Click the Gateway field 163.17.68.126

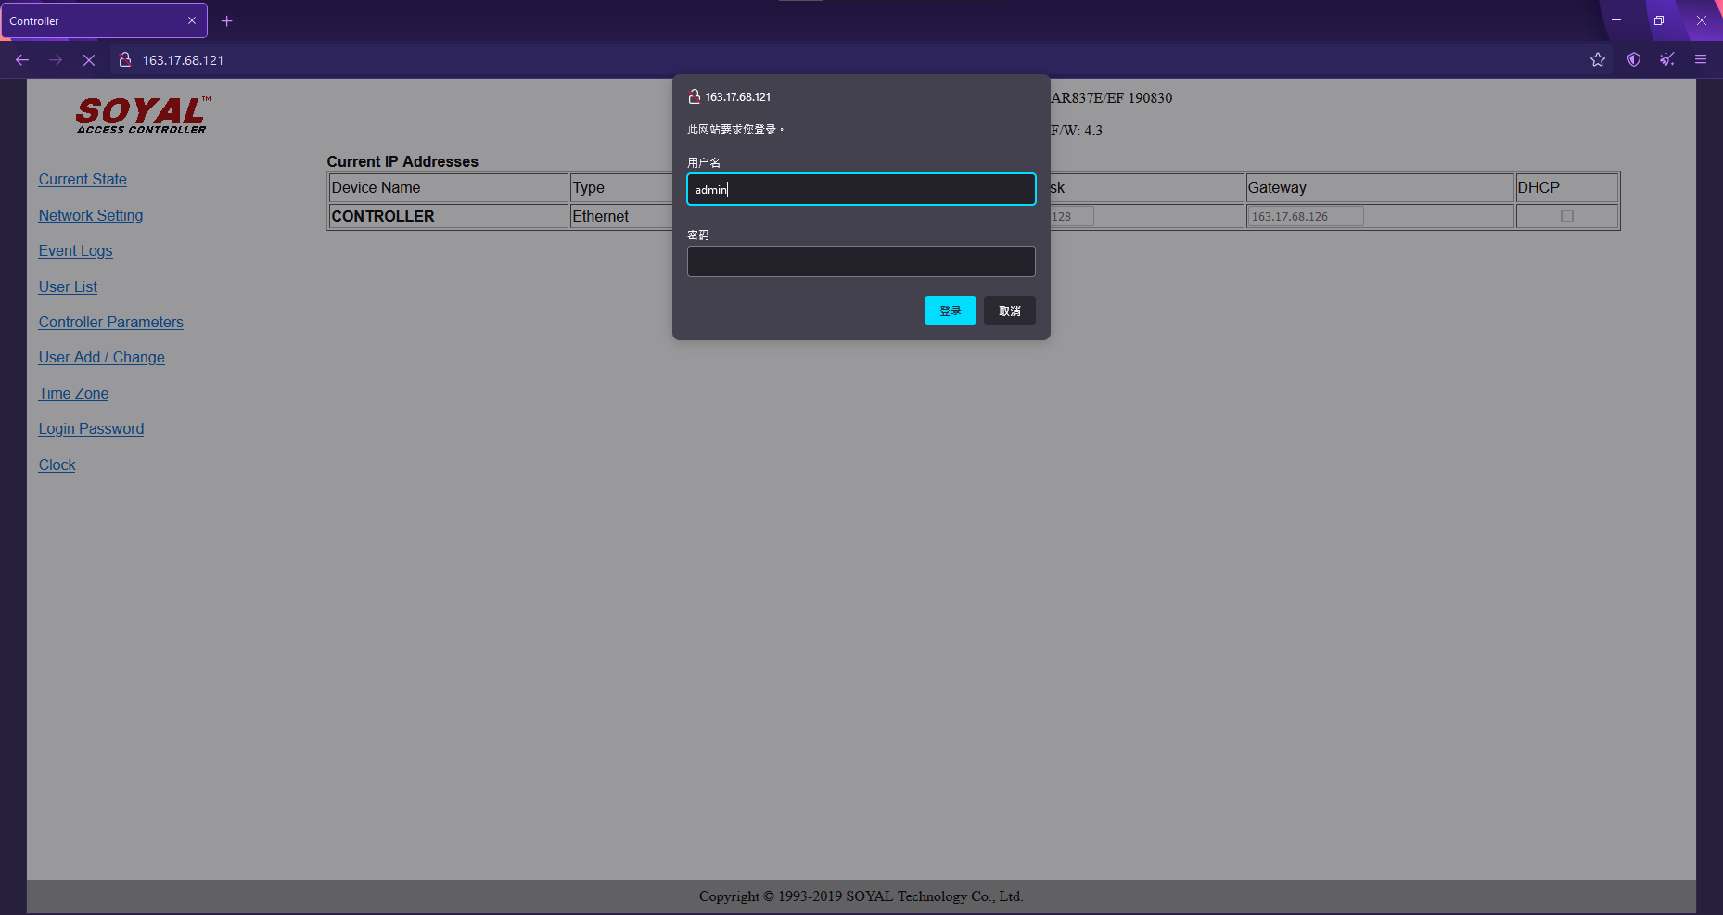click(1305, 216)
